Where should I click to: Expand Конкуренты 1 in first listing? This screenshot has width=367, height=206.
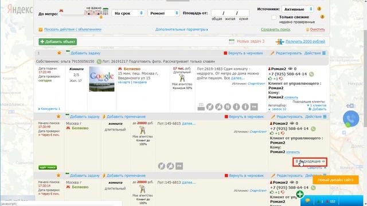click(x=49, y=109)
